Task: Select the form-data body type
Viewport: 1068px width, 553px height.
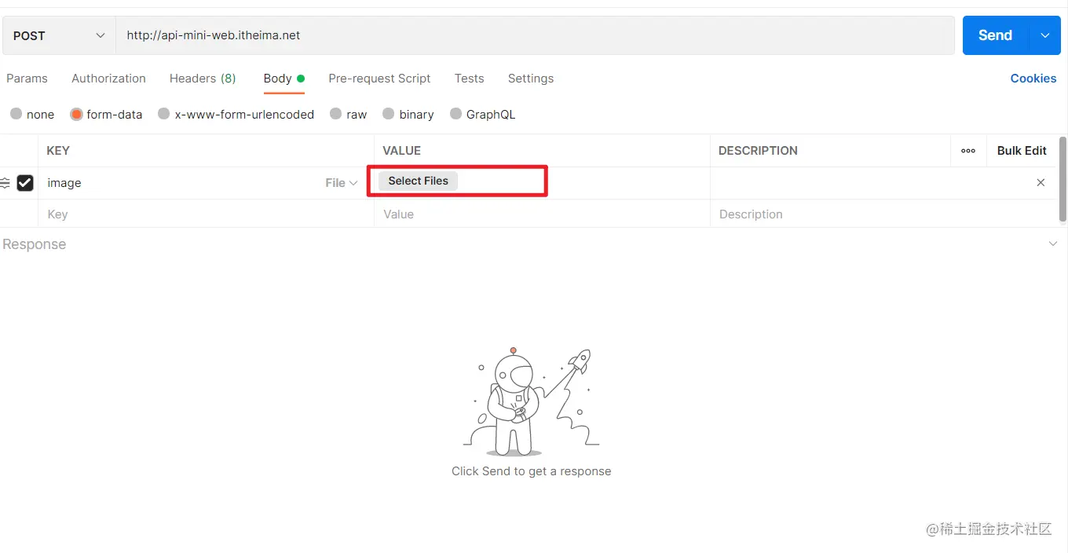Action: tap(106, 114)
